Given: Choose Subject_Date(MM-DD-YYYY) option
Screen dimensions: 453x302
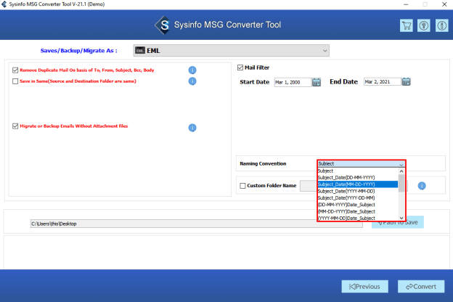Looking at the screenshot, I should coord(358,184).
